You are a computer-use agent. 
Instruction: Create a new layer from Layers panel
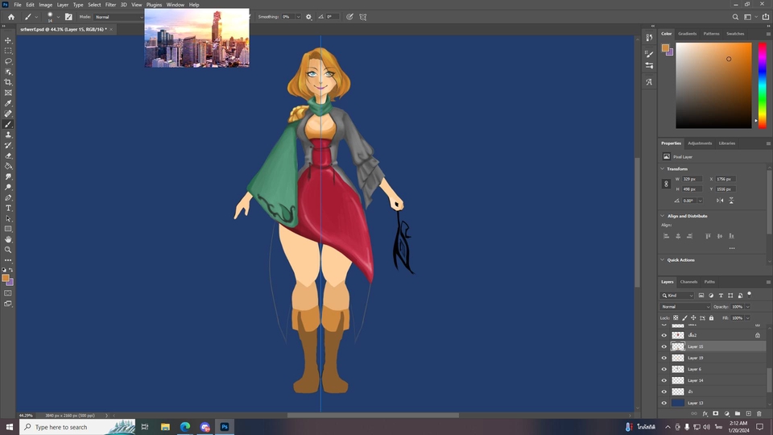(748, 413)
